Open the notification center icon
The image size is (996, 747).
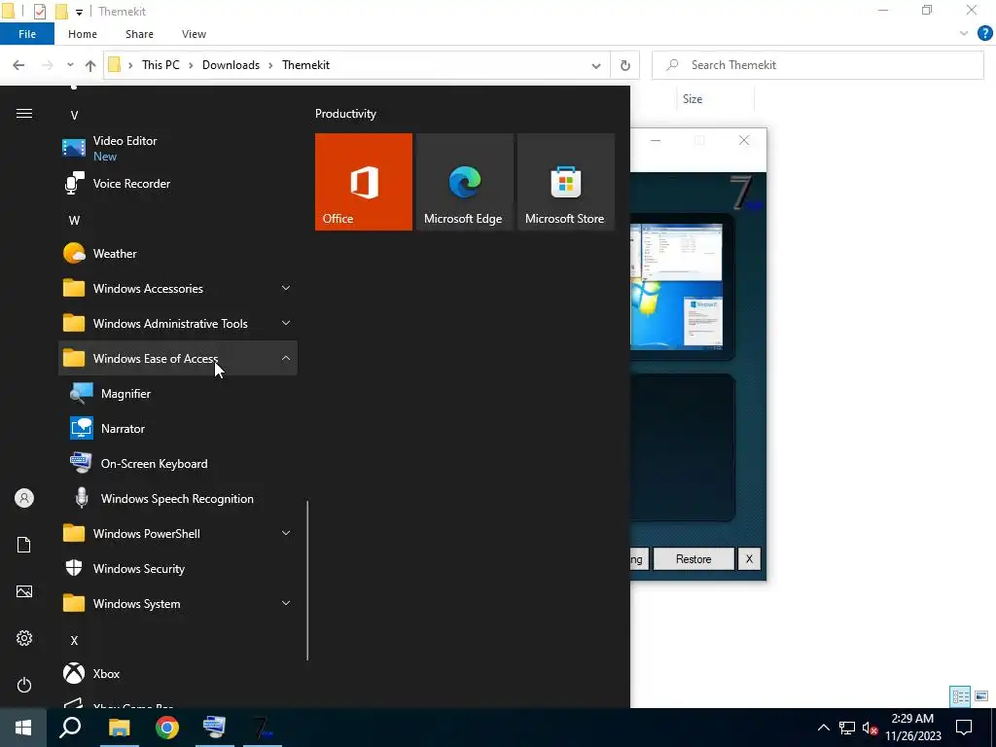pos(964,728)
